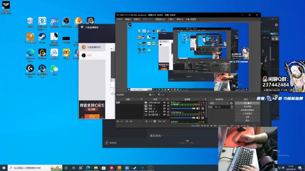Pop out the 转场特效 dock panel
This screenshot has width=305, height=171.
[x=232, y=99]
